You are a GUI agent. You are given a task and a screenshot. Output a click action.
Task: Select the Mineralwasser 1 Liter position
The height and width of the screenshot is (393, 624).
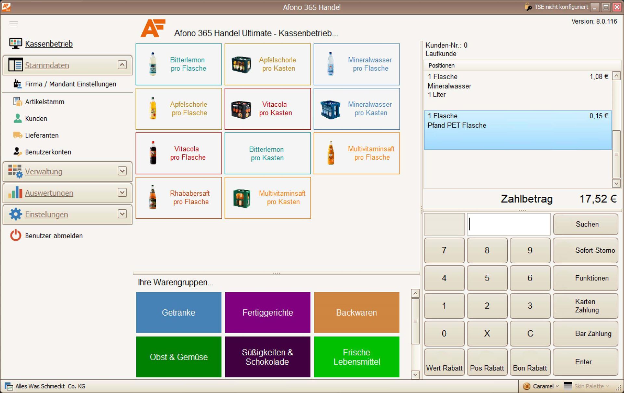click(x=518, y=90)
